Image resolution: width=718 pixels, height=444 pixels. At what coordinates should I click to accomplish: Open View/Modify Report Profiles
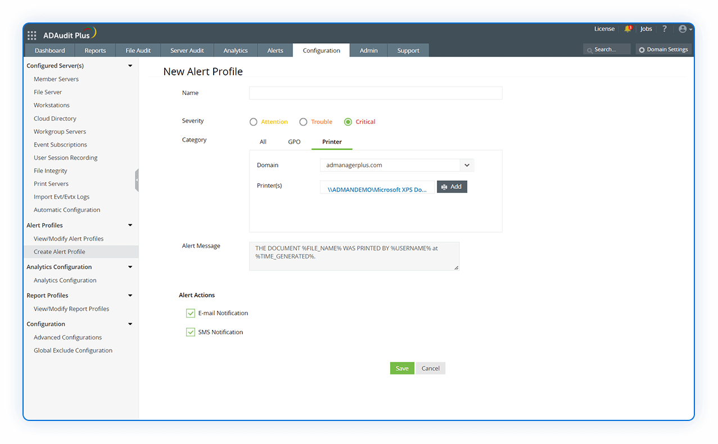(71, 309)
